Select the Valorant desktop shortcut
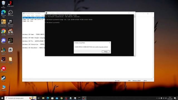 [3, 60]
